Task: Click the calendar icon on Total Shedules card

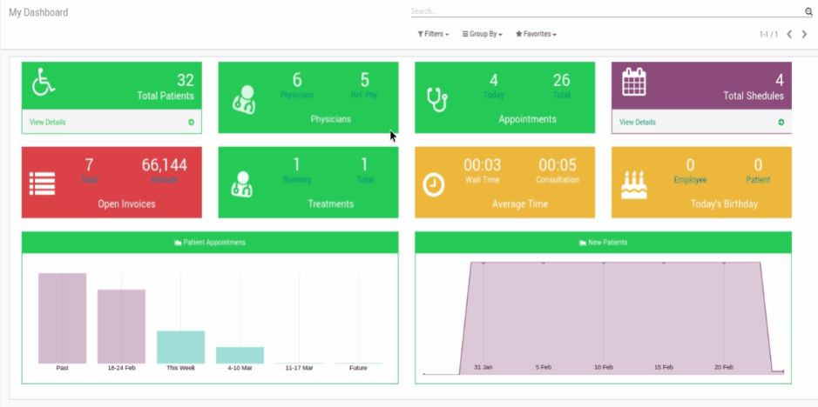Action: [x=634, y=82]
